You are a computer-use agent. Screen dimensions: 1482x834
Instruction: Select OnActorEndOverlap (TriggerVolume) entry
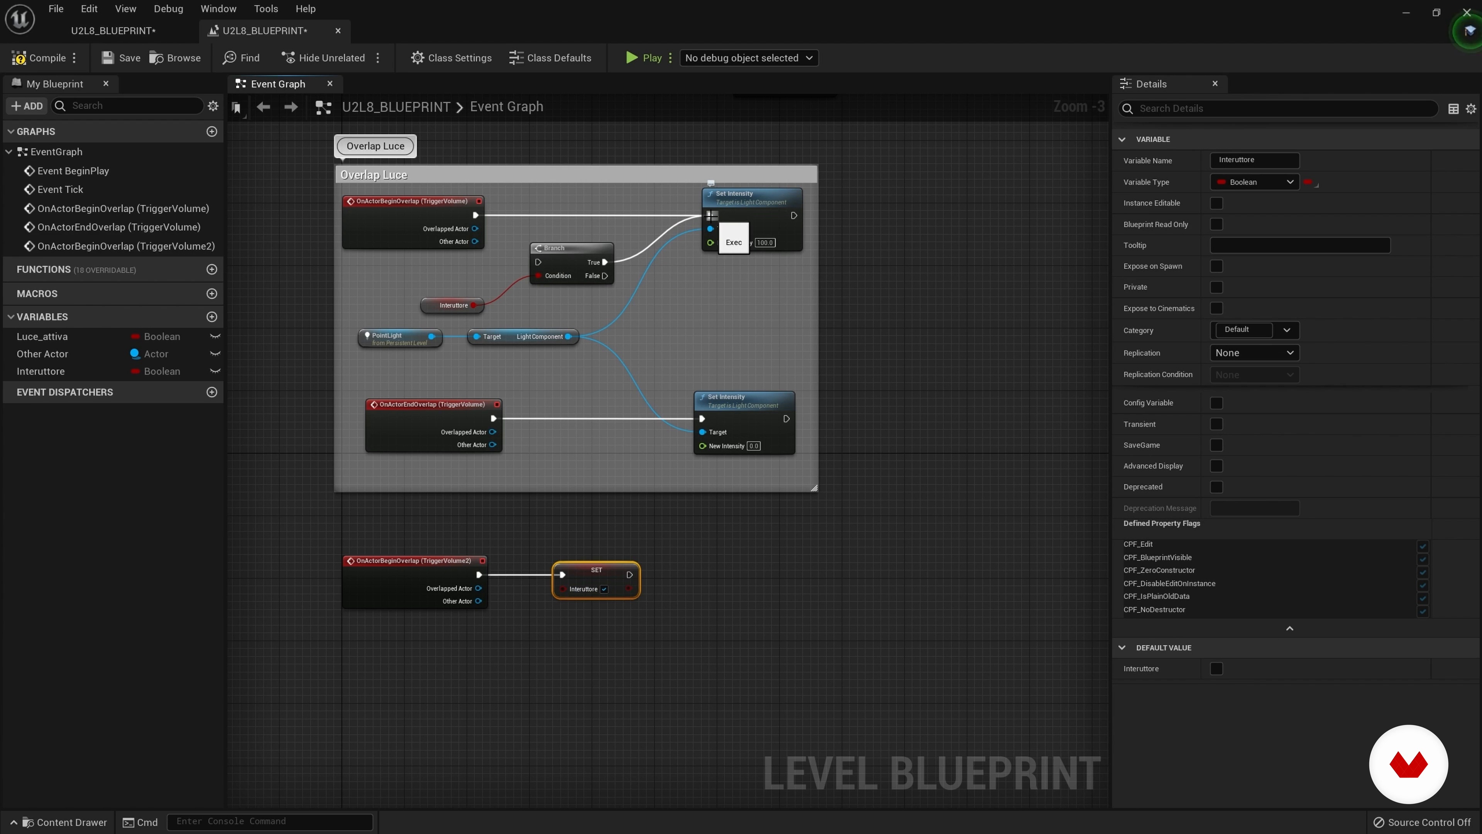pyautogui.click(x=118, y=227)
